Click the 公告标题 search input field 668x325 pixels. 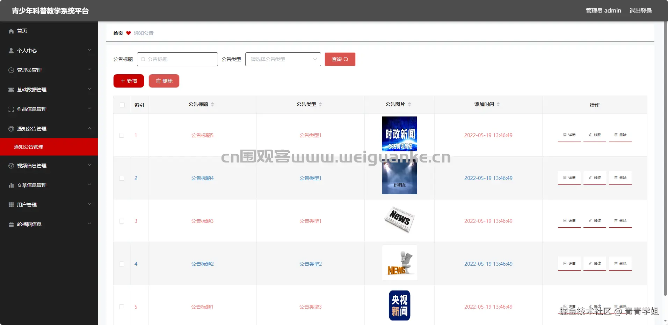177,59
